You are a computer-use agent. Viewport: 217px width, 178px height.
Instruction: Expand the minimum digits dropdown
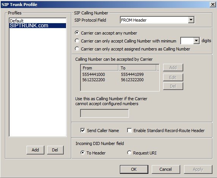196,41
